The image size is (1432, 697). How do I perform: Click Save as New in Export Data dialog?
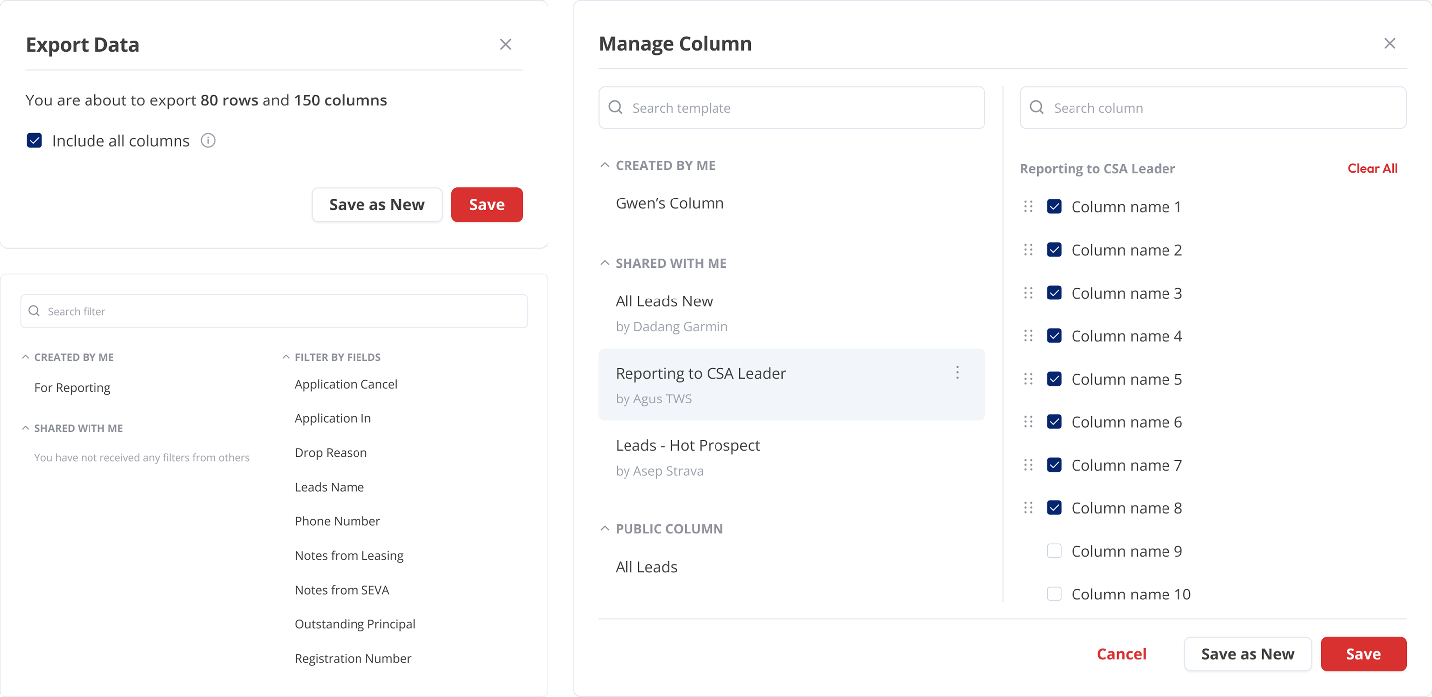pyautogui.click(x=376, y=204)
